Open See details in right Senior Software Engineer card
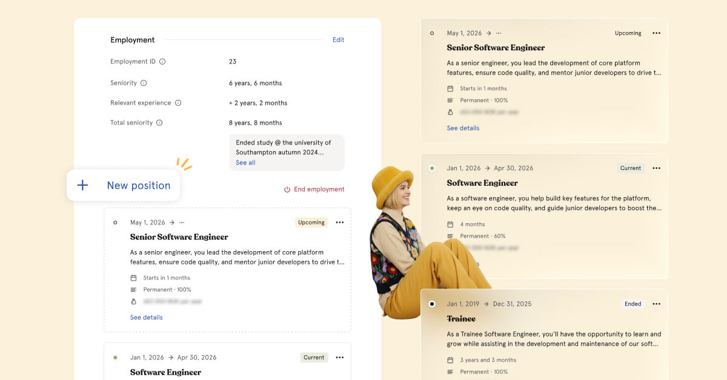 pos(463,128)
